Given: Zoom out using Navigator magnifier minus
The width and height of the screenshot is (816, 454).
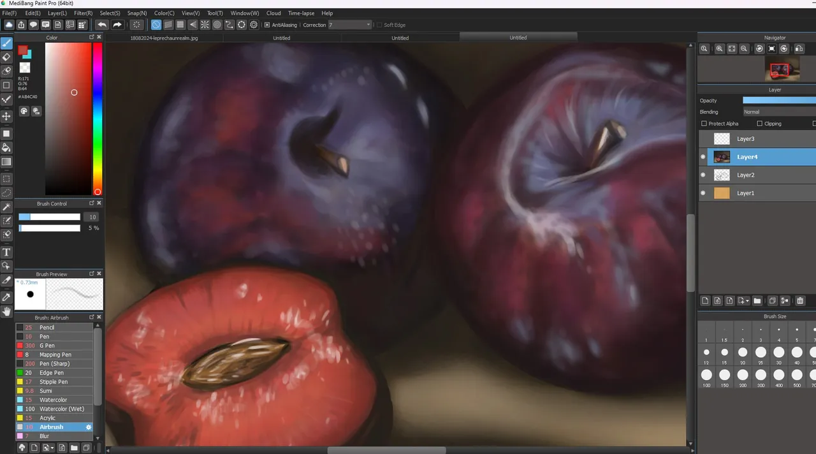Looking at the screenshot, I should (744, 48).
